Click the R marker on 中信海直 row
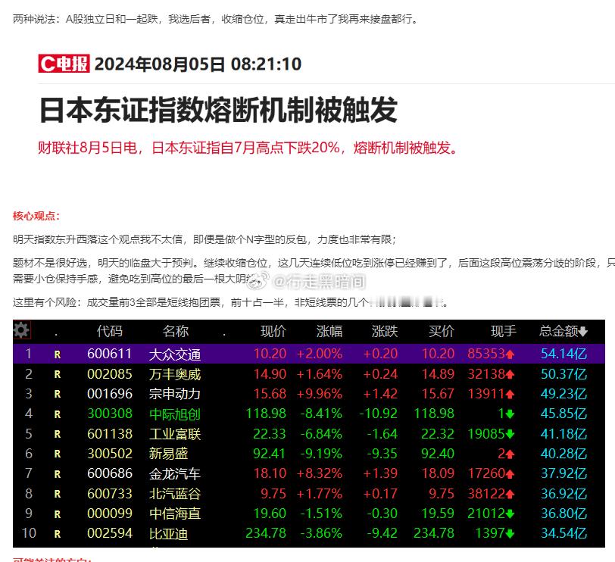Image resolution: width=615 pixels, height=562 pixels. (58, 514)
